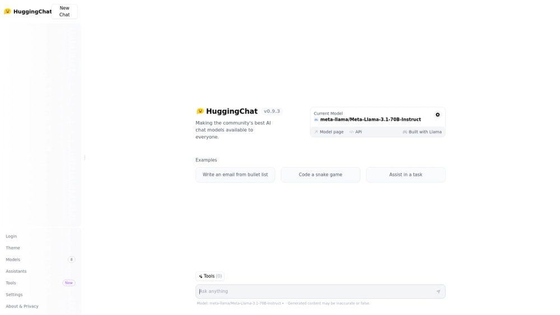Click the sidebar collapse handle
Image resolution: width=560 pixels, height=315 pixels.
pyautogui.click(x=85, y=157)
